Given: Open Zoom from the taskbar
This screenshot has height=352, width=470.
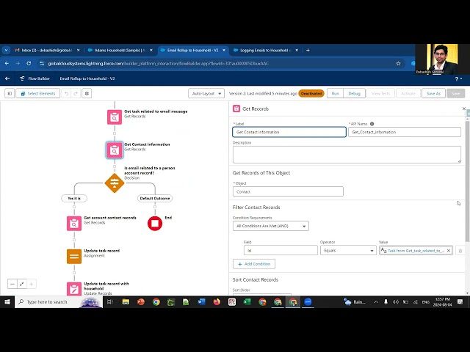Looking at the screenshot, I should click(x=308, y=302).
